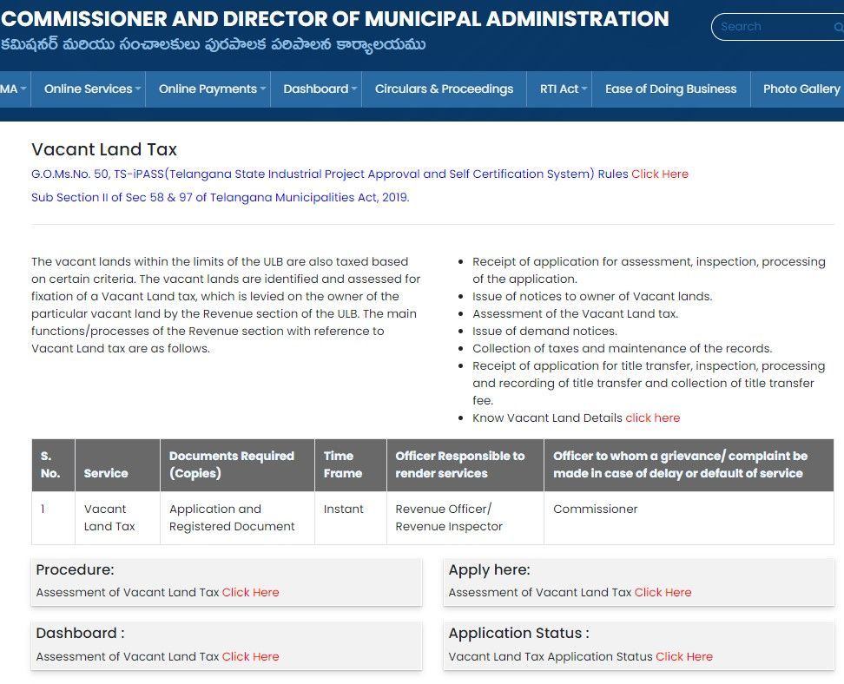This screenshot has width=844, height=684.
Task: Click 'click here' to know Vacant Land Details
Action: tap(652, 418)
